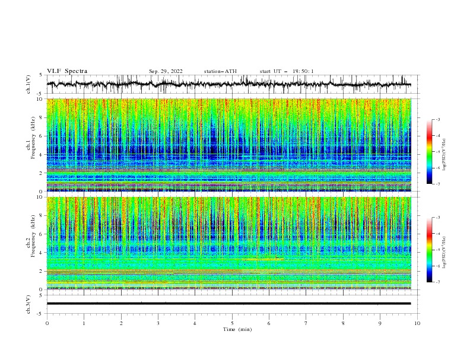Click the ch.2 spectrogram panel
Viewport: 470px width, 363px height.
pos(228,243)
